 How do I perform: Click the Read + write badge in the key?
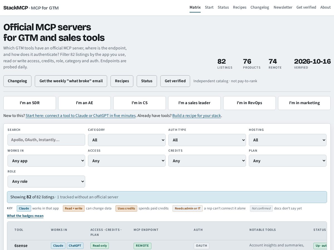tap(74, 208)
